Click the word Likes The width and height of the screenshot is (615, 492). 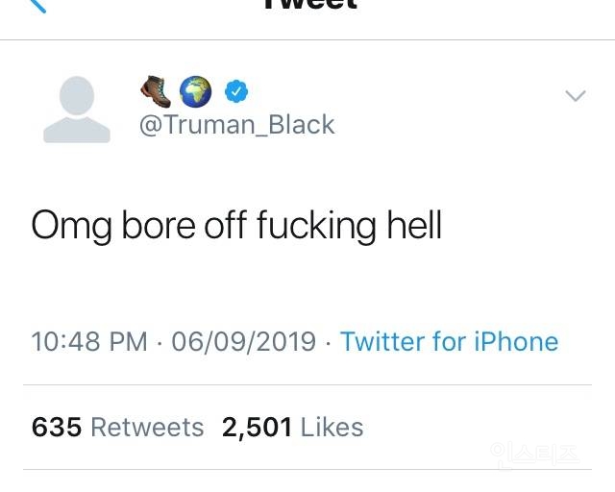[x=332, y=427]
